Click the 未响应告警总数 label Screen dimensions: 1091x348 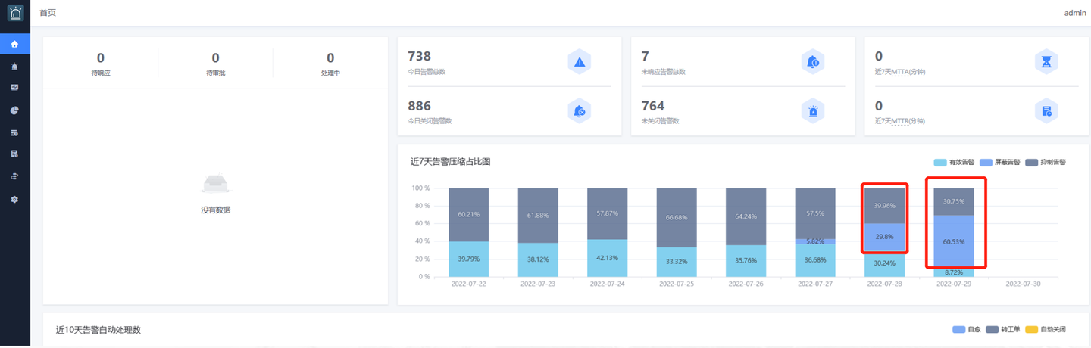pyautogui.click(x=663, y=72)
